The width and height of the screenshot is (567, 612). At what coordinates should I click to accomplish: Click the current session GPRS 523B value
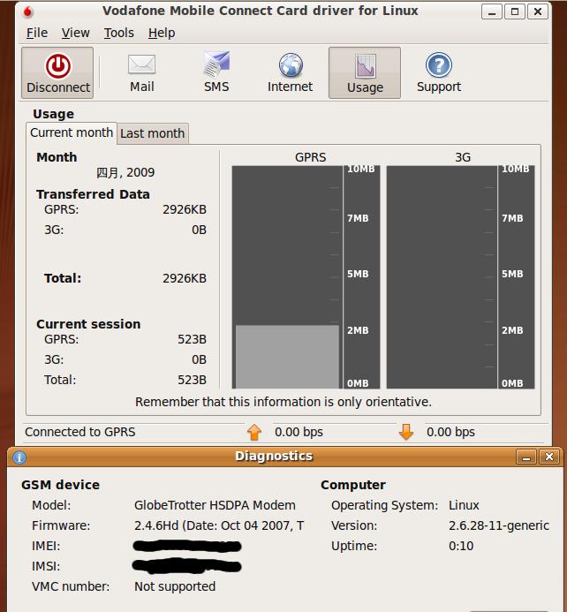[x=192, y=339]
